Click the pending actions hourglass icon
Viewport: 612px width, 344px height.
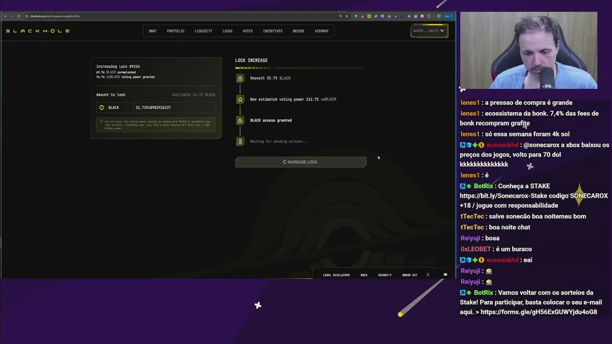[240, 141]
